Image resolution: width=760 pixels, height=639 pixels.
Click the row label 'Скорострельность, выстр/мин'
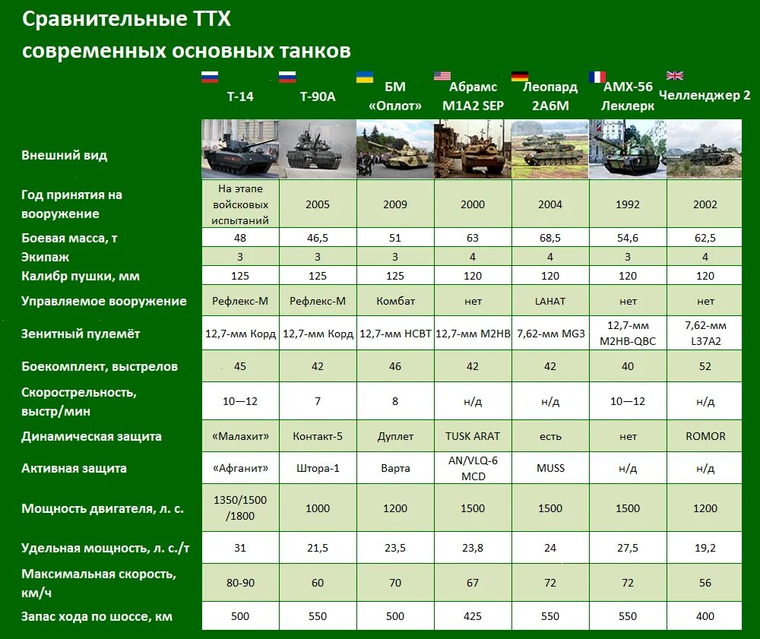tap(79, 402)
